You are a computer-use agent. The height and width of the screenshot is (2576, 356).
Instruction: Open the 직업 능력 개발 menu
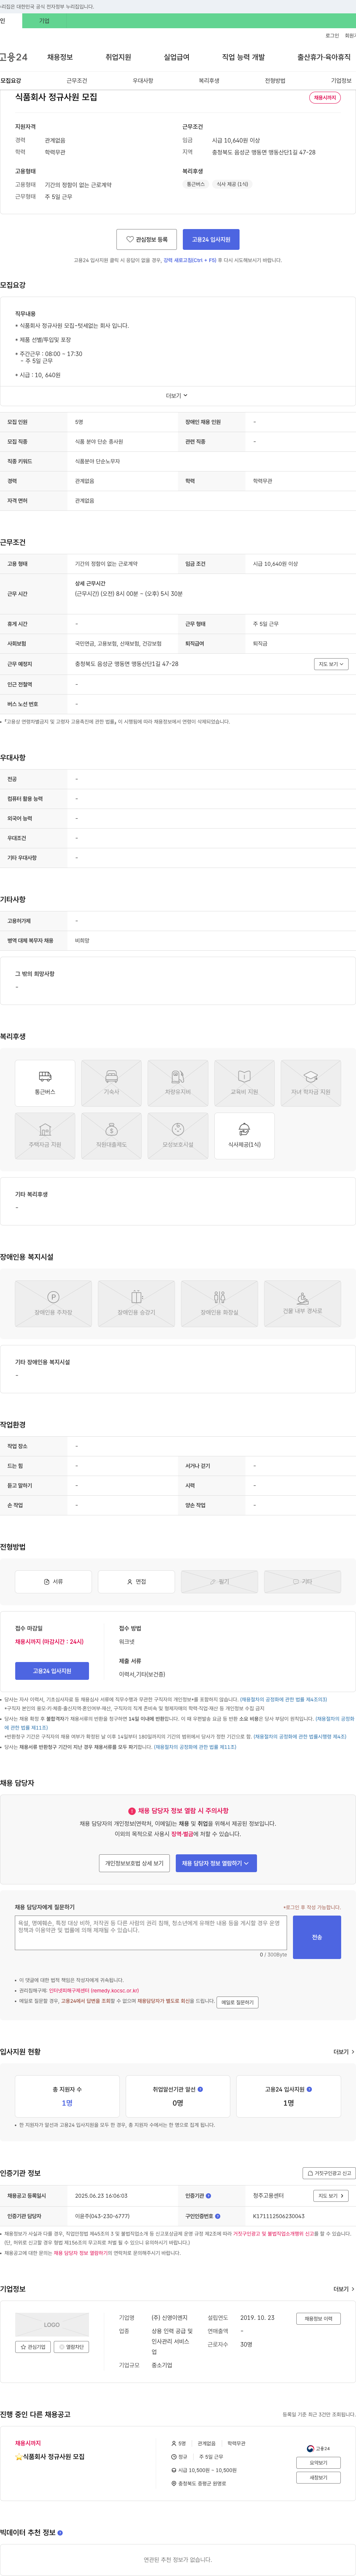[x=243, y=57]
